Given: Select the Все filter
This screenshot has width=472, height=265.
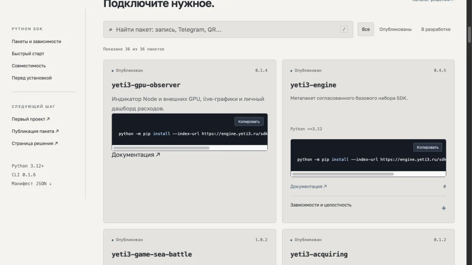Looking at the screenshot, I should coord(366,29).
